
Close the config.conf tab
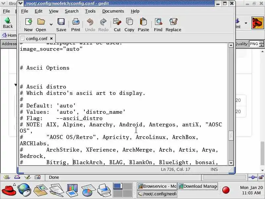click(51, 38)
